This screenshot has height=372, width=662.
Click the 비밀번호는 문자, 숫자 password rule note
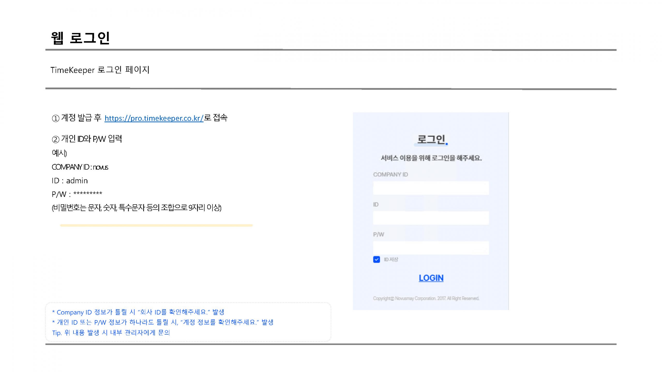click(x=137, y=207)
